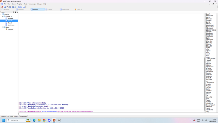Open TurboDog query in the Treebar
Image resolution: width=218 pixels, height=123 pixels.
pyautogui.click(x=10, y=30)
